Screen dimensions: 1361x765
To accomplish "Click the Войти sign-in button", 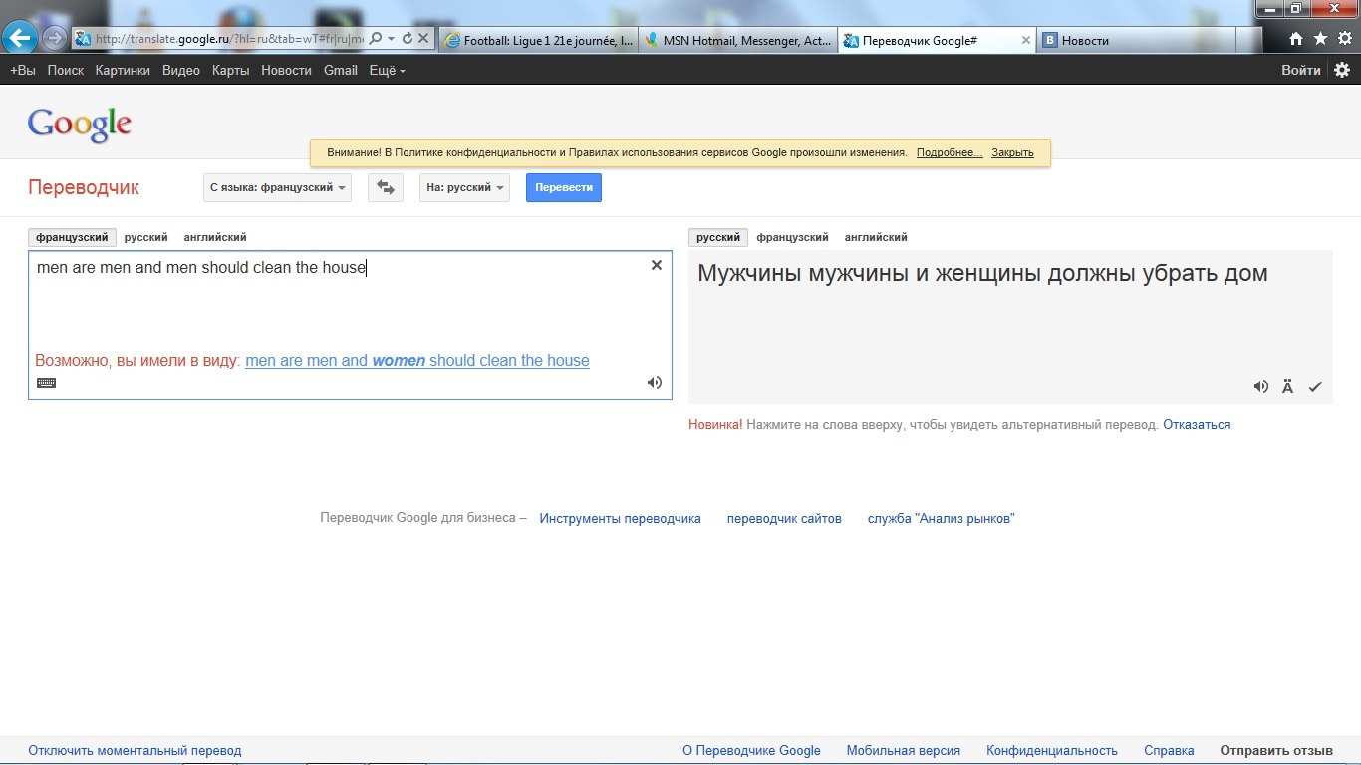I will coord(1301,70).
